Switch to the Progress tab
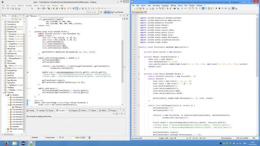Image resolution: width=260 pixels, height=146 pixels. click(73, 110)
